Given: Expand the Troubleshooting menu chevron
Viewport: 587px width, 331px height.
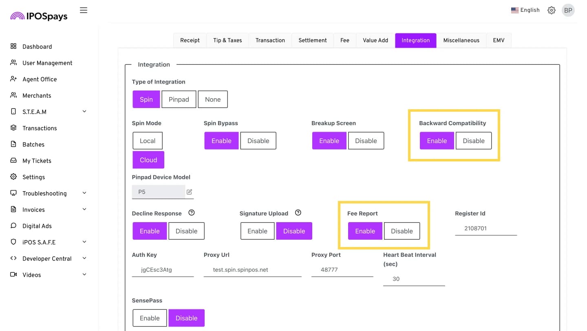Looking at the screenshot, I should coord(84,193).
